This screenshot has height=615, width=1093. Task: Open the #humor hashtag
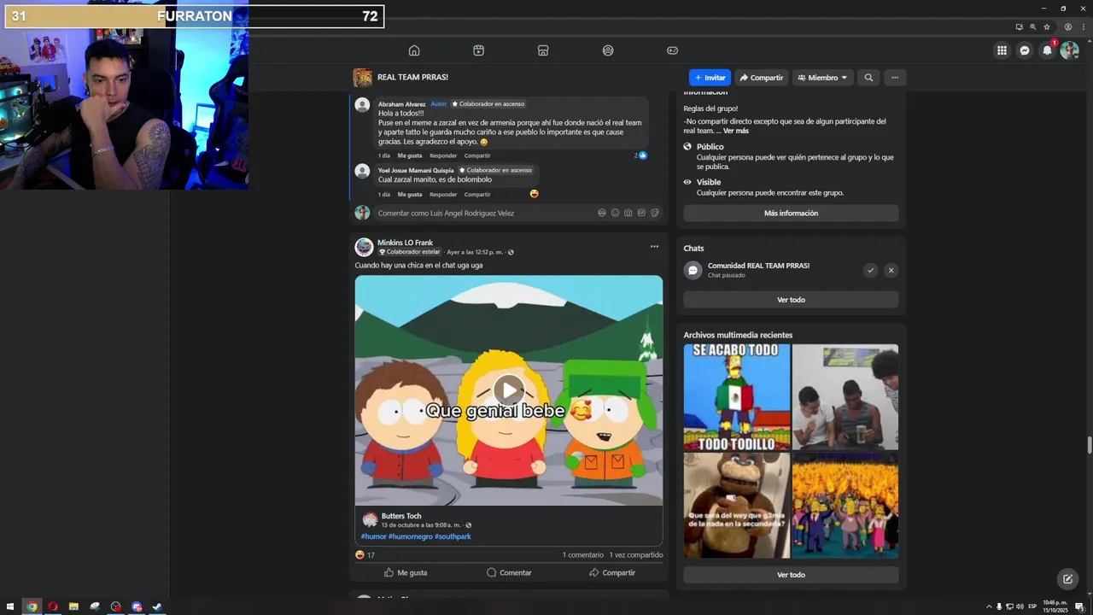373,536
